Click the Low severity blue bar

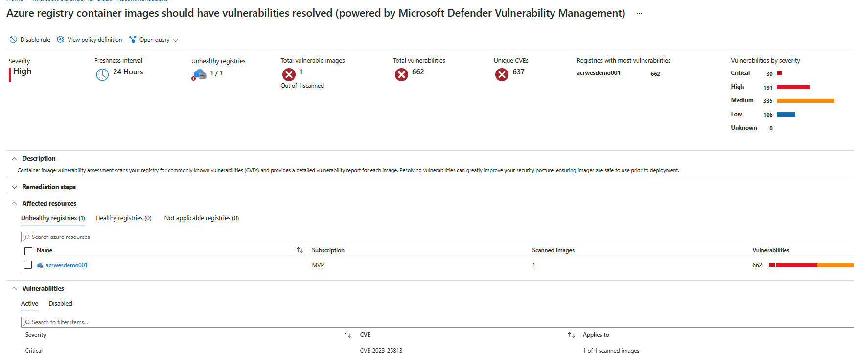click(786, 115)
